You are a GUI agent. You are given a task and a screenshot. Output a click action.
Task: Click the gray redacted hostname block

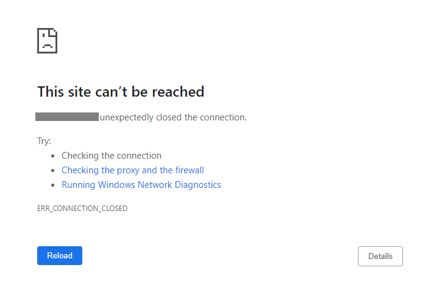pyautogui.click(x=67, y=117)
